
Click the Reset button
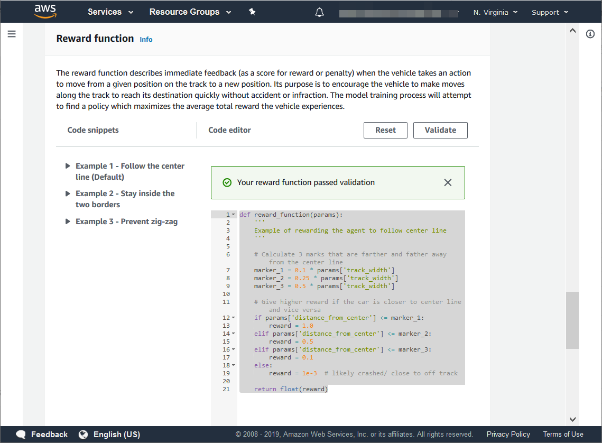tap(385, 130)
